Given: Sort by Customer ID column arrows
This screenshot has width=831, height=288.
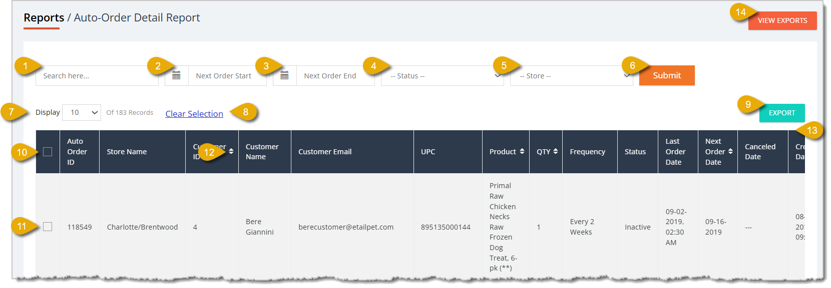Looking at the screenshot, I should [x=231, y=151].
